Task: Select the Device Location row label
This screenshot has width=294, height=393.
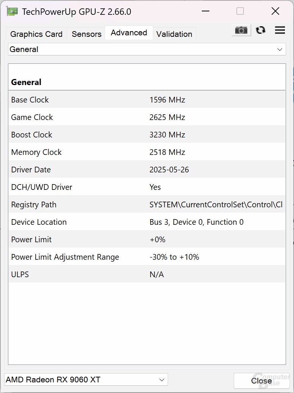Action: [x=39, y=222]
